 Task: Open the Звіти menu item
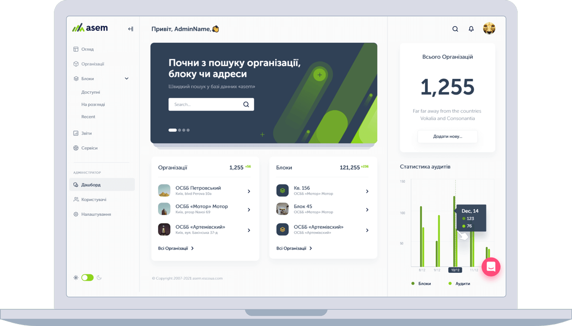click(86, 133)
